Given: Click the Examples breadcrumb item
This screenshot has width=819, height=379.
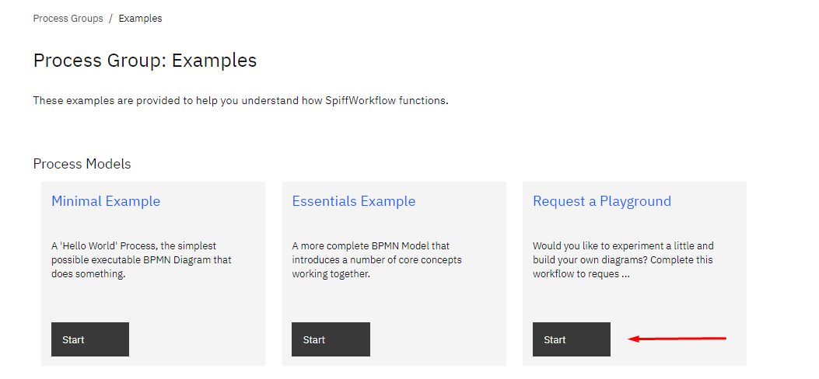Looking at the screenshot, I should point(140,19).
